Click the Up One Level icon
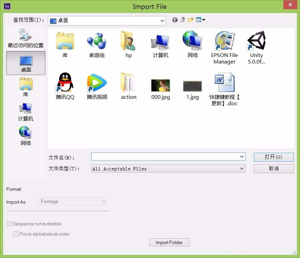This screenshot has height=258, width=300. coord(183,20)
